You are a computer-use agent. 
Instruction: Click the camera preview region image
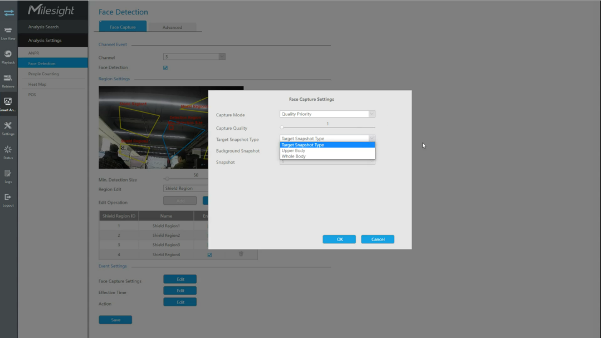click(x=153, y=127)
